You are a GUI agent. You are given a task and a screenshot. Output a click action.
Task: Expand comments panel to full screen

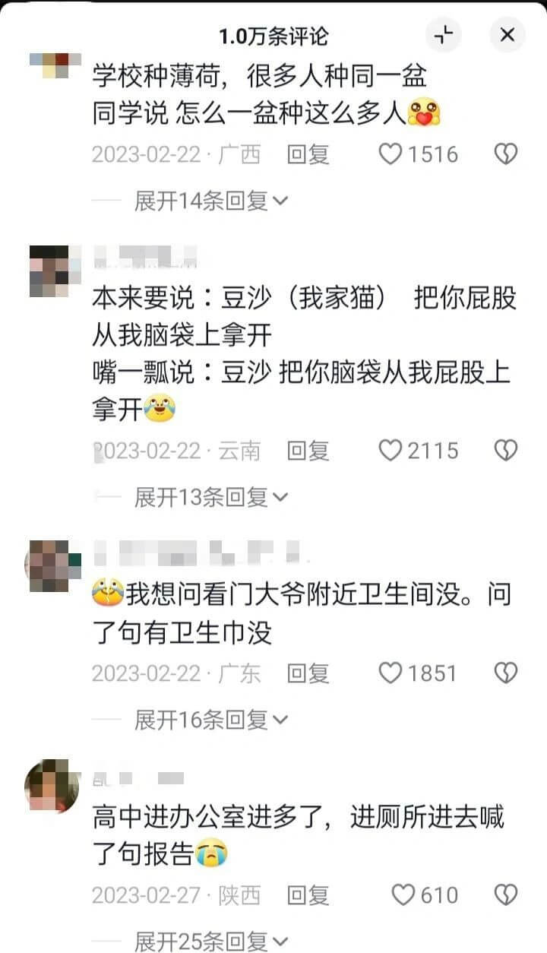444,34
